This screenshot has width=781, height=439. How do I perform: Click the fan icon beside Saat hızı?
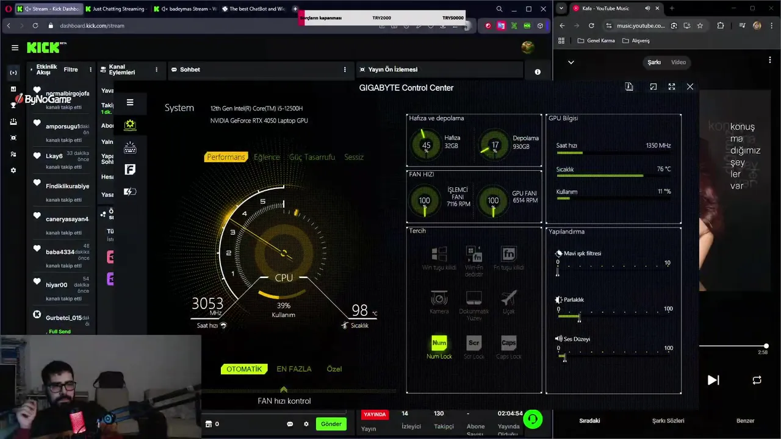point(223,326)
